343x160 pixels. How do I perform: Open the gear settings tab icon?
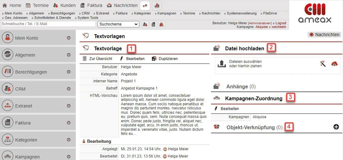[145, 5]
